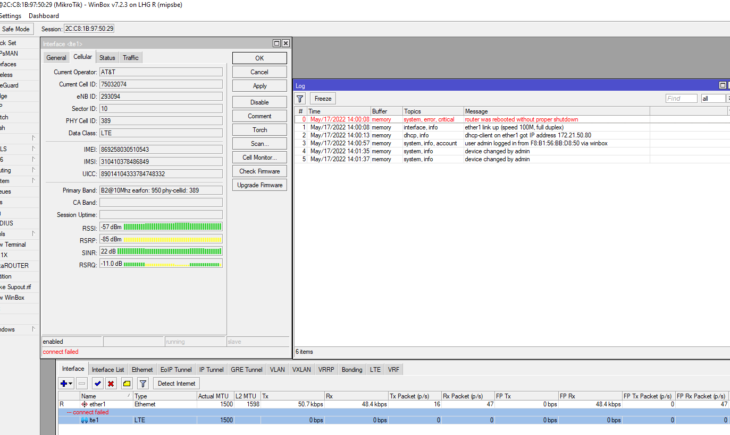Open the filter funnel in the Log window

tap(300, 99)
